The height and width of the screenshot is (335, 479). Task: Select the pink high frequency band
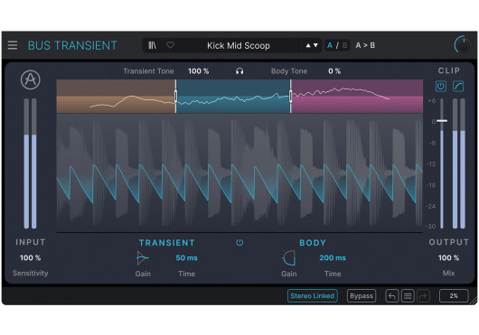point(357,96)
